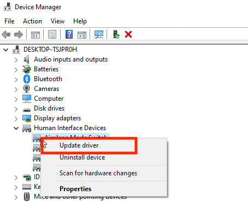Click the blue Help question mark icon
The width and height of the screenshot is (248, 202).
69,34
